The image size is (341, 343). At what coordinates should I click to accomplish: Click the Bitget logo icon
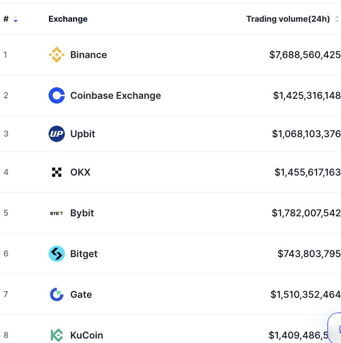click(56, 254)
